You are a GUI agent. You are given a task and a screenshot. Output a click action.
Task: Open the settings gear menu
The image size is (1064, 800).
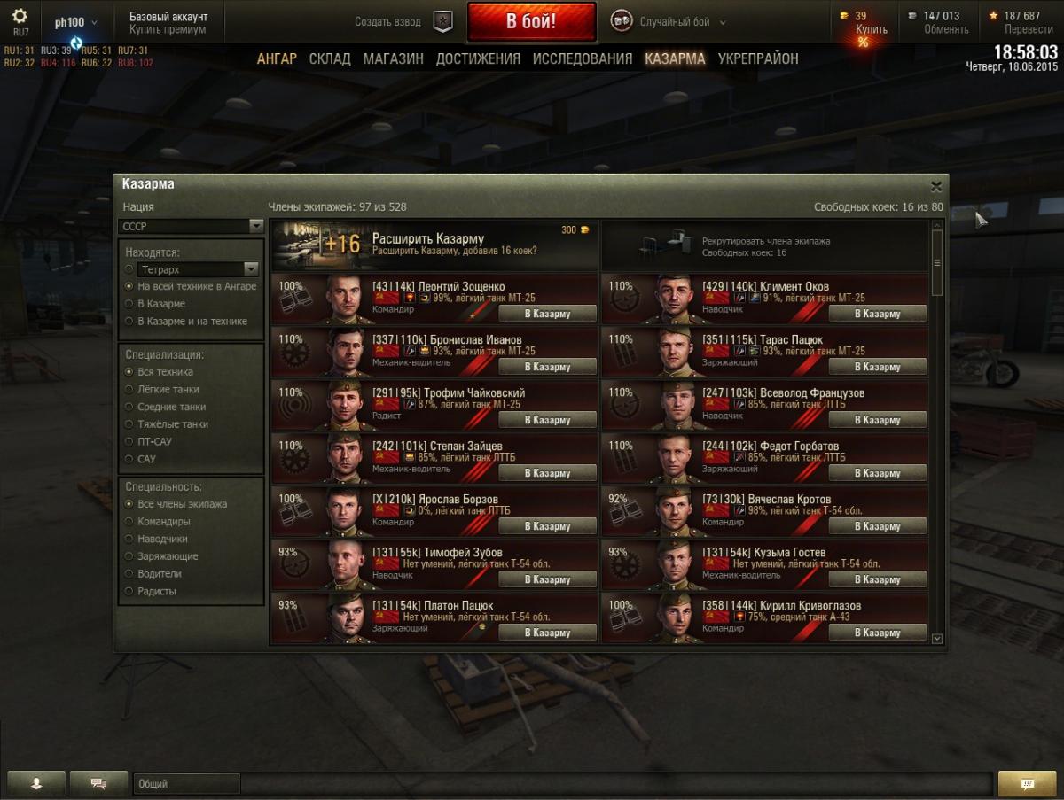[20, 16]
